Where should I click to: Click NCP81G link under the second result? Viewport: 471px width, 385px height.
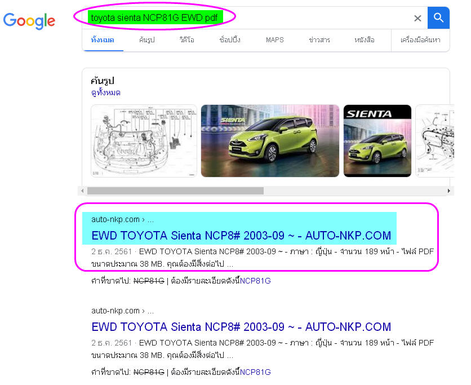(x=255, y=373)
